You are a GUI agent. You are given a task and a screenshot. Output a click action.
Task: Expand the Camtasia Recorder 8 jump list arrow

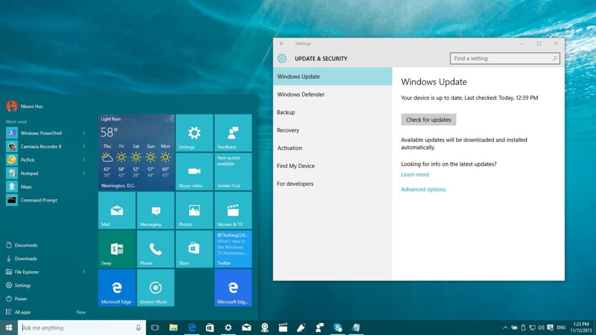point(84,146)
